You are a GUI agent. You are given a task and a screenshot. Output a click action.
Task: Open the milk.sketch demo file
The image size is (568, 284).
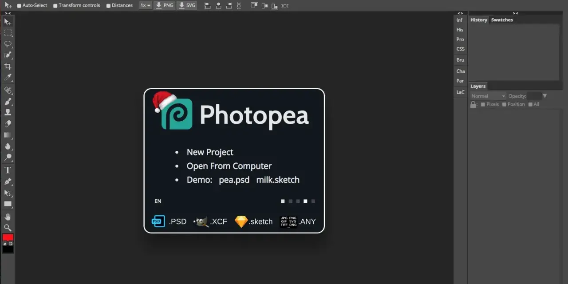click(278, 180)
